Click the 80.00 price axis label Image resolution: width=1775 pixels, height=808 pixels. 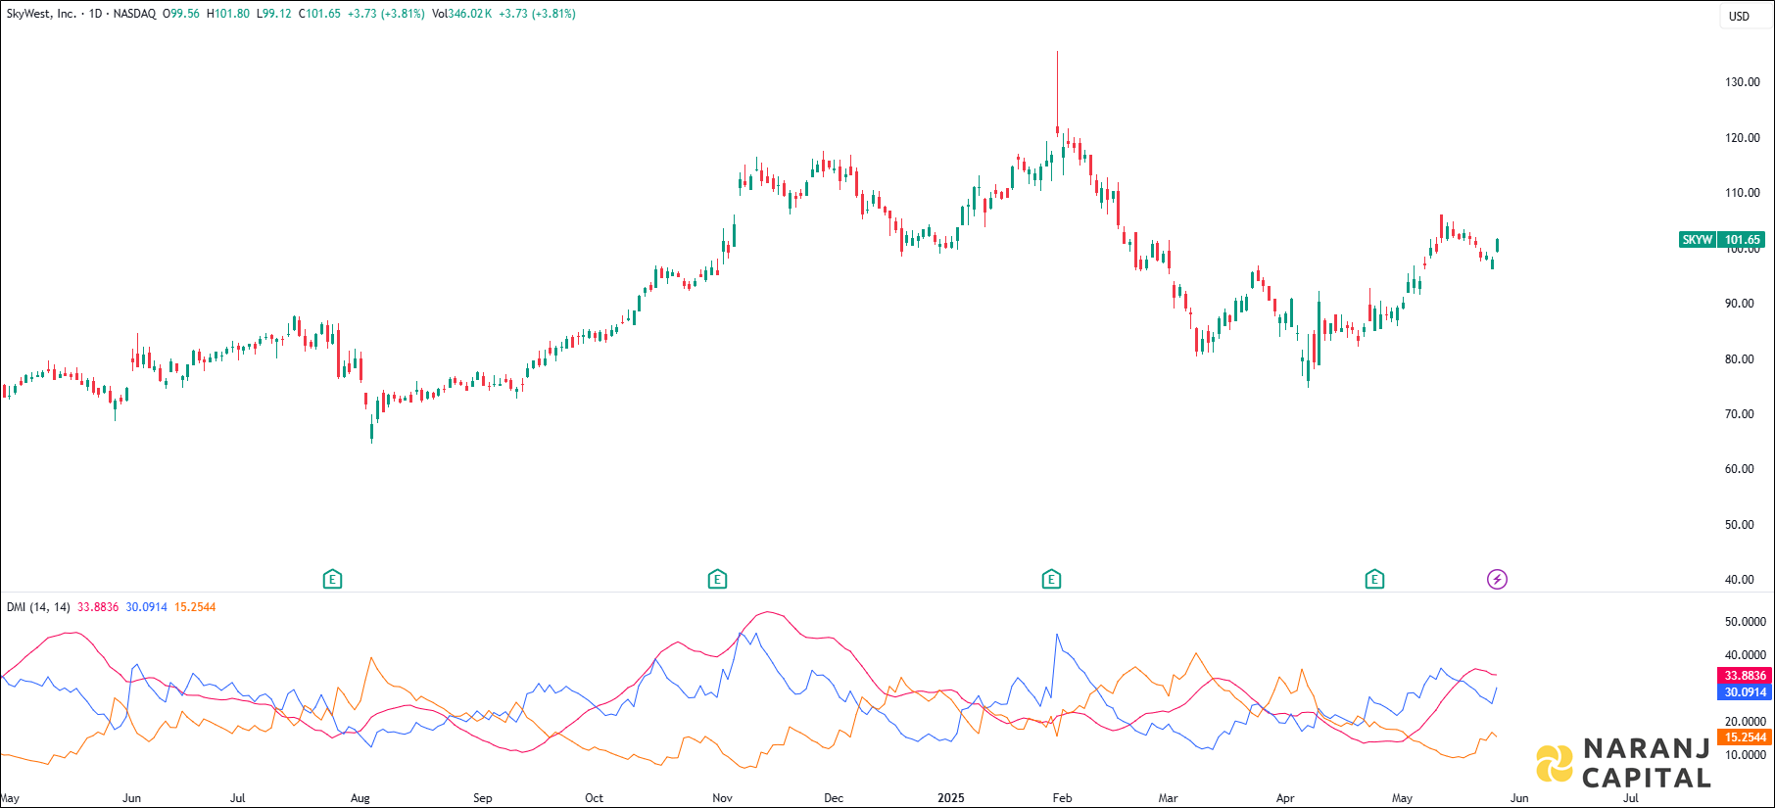pyautogui.click(x=1740, y=359)
